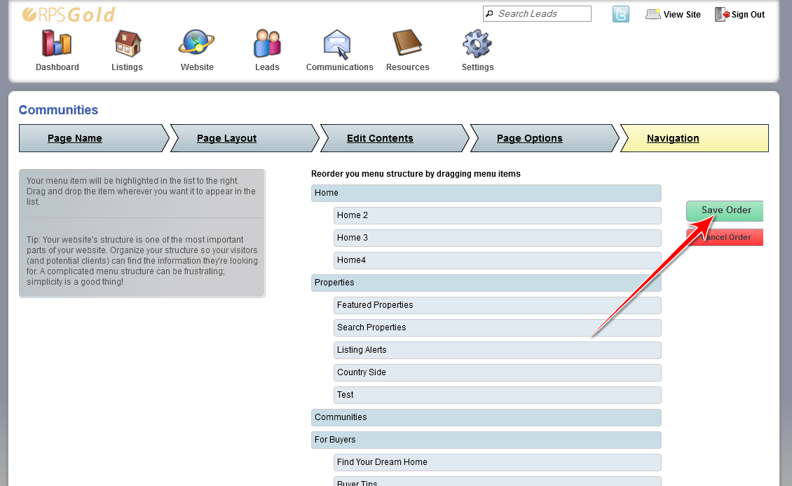792x486 pixels.
Task: Click the 'Reorder you menu structure' heading
Action: point(416,174)
